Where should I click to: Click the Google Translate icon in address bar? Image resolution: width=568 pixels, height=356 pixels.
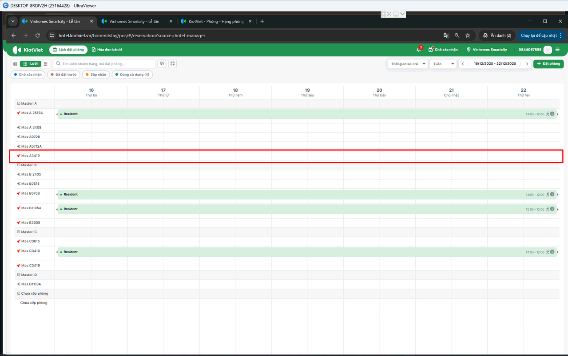click(446, 35)
